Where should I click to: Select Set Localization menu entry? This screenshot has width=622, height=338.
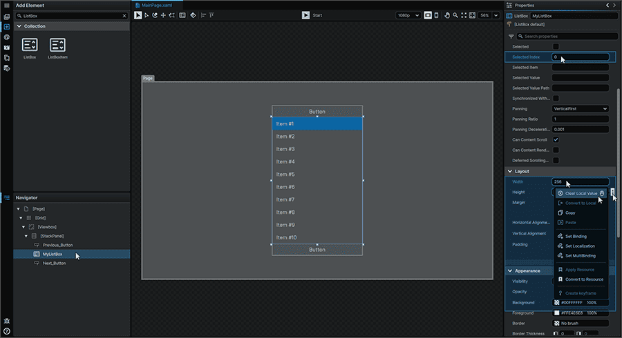click(x=581, y=246)
